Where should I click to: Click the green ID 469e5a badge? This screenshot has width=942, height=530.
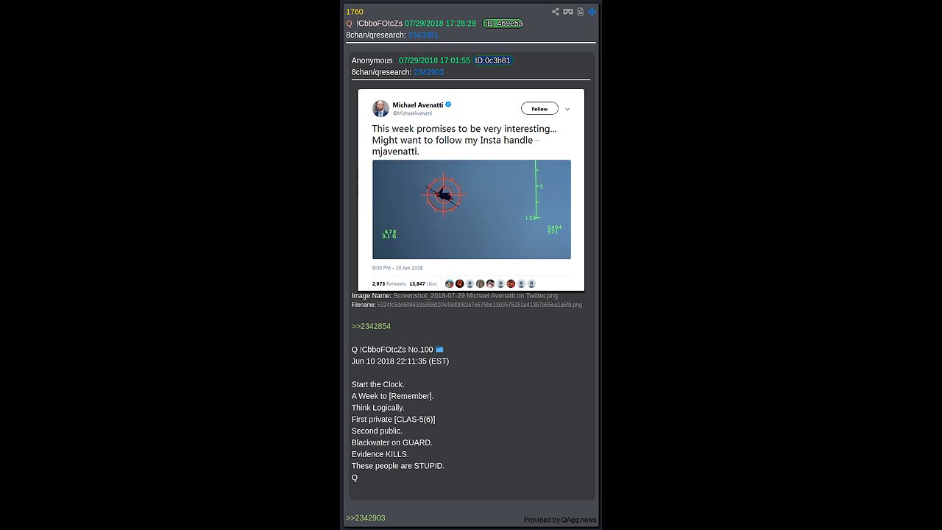coord(503,24)
